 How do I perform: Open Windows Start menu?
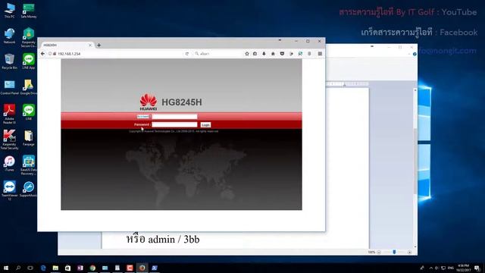click(x=5, y=268)
